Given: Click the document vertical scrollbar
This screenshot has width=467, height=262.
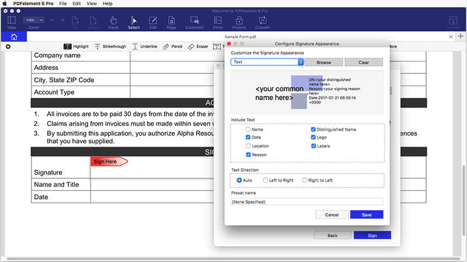Looking at the screenshot, I should (x=463, y=200).
